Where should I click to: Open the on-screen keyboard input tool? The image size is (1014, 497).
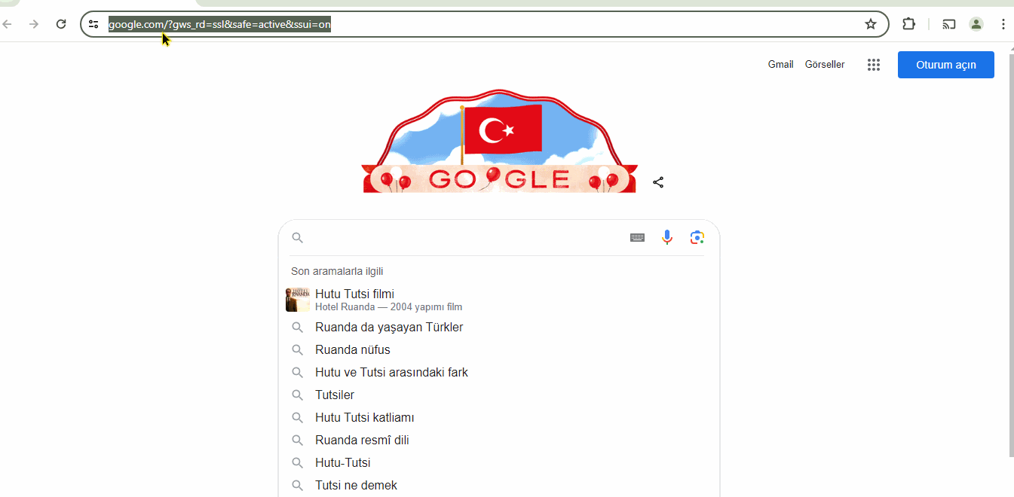click(x=637, y=238)
